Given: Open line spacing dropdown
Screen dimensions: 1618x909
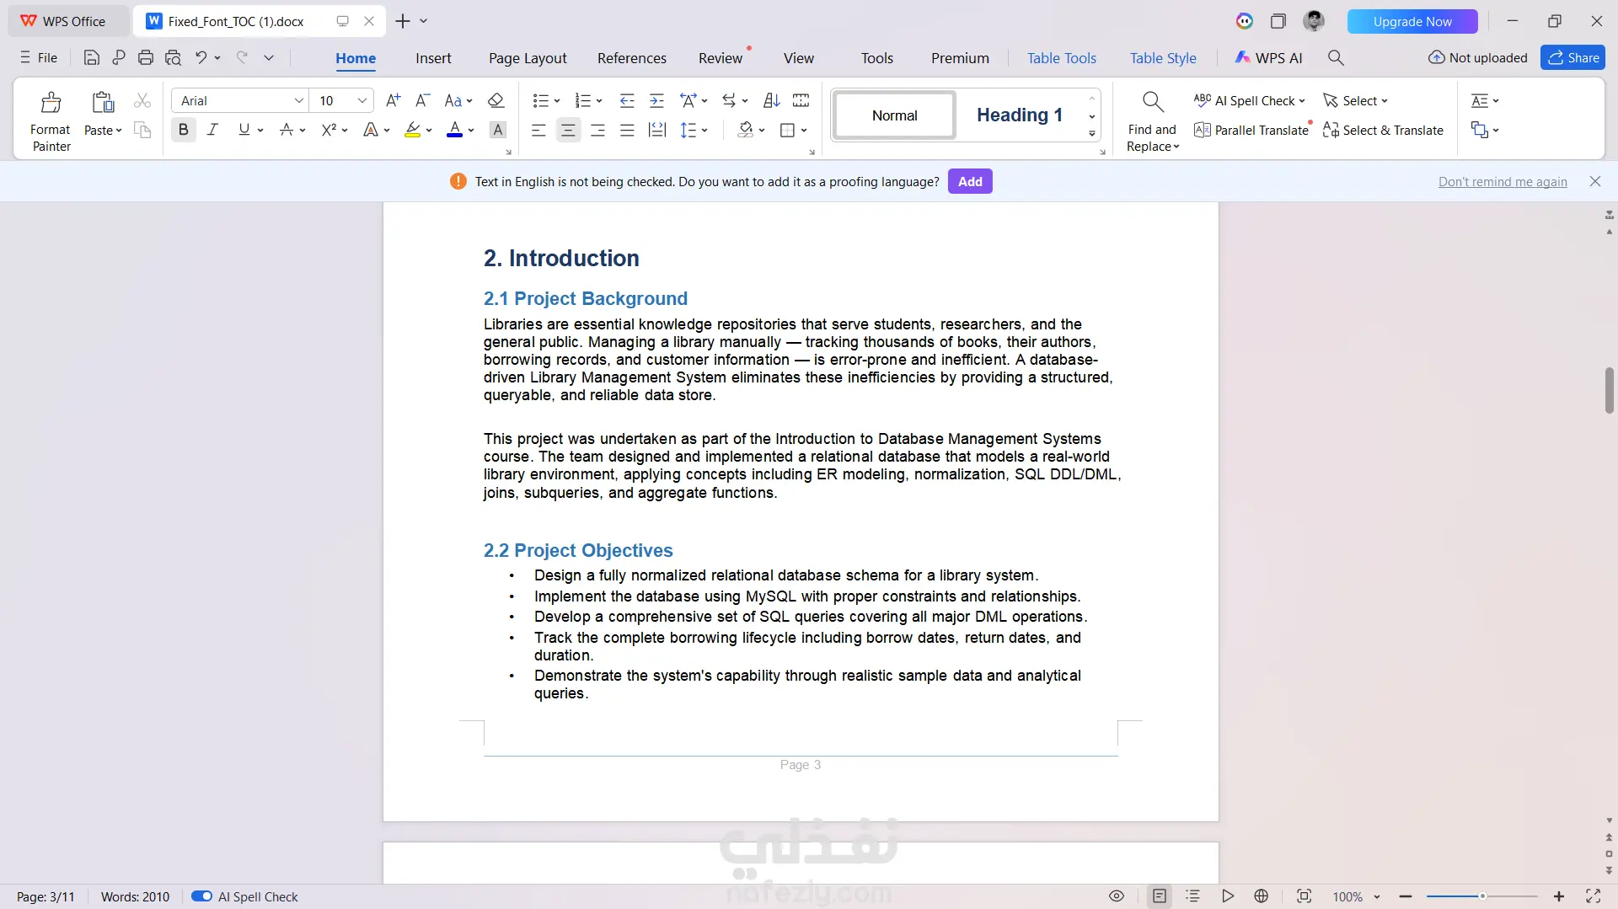Looking at the screenshot, I should 705,131.
